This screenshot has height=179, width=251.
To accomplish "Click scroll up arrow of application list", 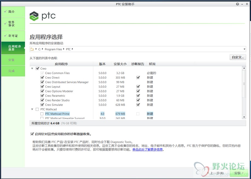I will click(244, 68).
